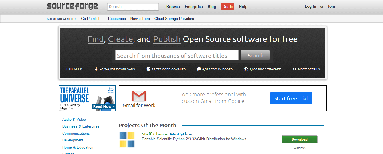Image resolution: width=383 pixels, height=154 pixels.
Task: Click the Intel Software badge in the ad
Action: [x=111, y=90]
